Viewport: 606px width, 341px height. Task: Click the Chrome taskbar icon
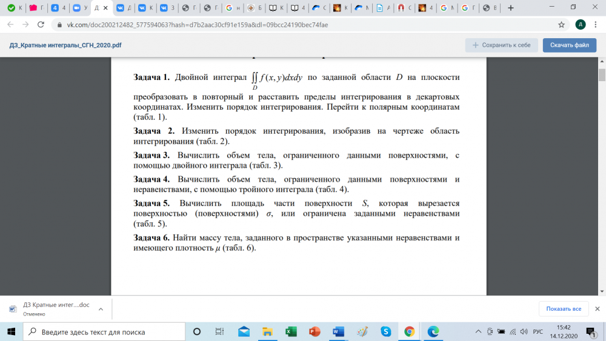[409, 332]
